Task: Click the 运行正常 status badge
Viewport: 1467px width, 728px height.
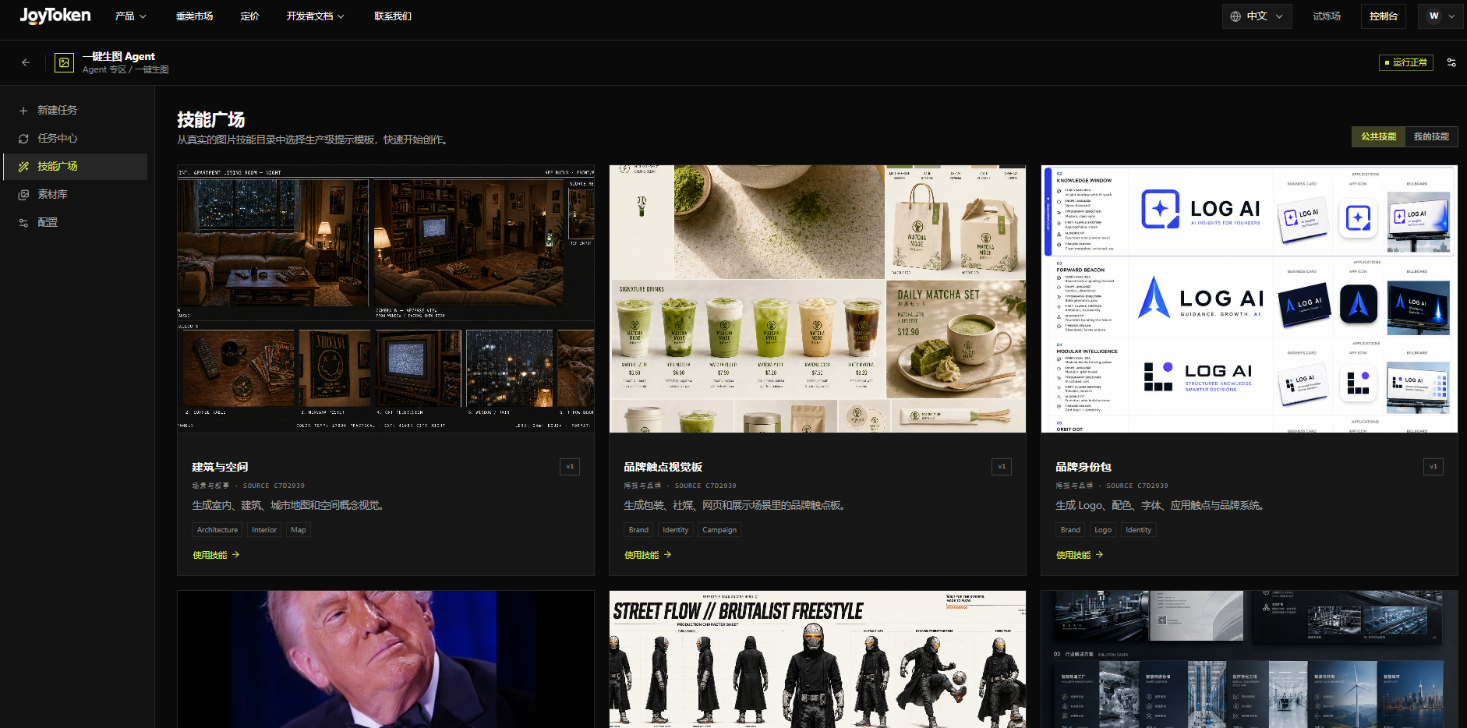Action: point(1406,62)
